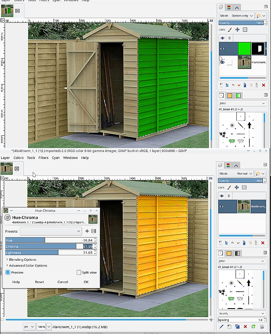Image resolution: width=271 pixels, height=334 pixels.
Task: Toggle lock alpha icon in lower window
Action: pyautogui.click(x=244, y=187)
